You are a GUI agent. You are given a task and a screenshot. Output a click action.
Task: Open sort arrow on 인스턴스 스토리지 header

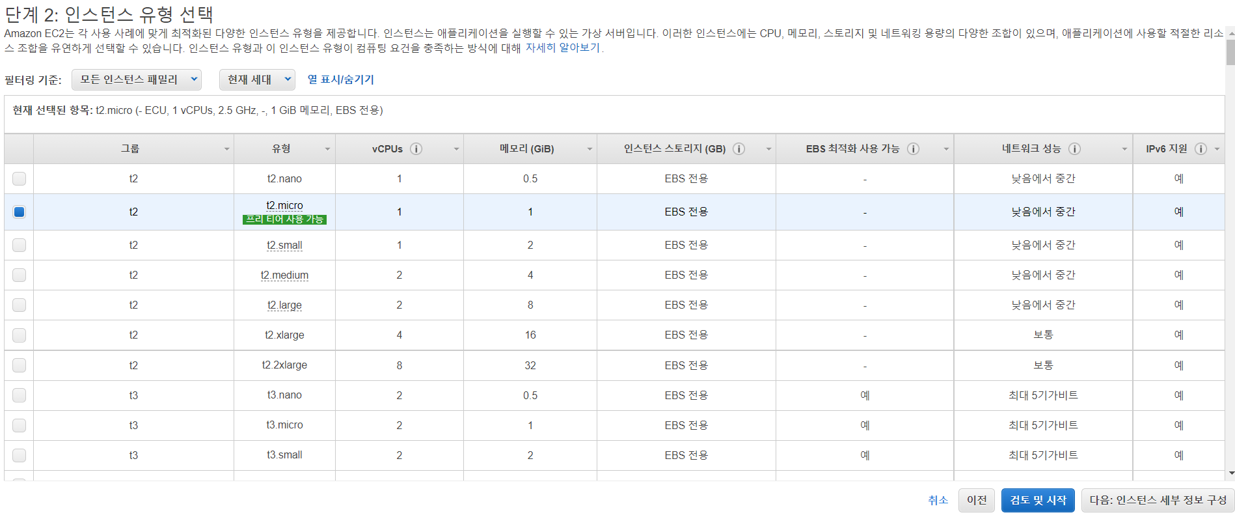click(x=768, y=149)
